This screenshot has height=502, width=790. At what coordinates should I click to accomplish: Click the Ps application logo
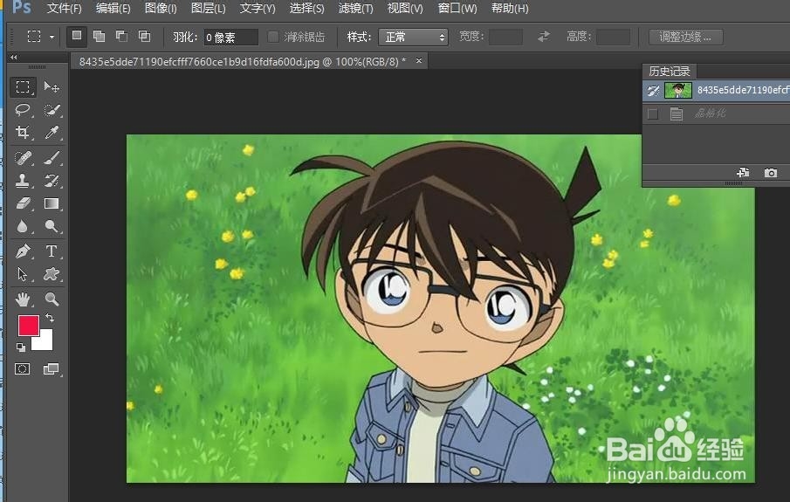(21, 7)
